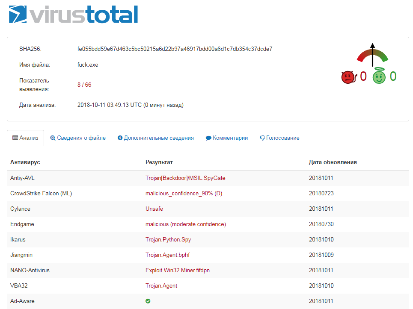413x309 pixels.
Task: Click the Антивирус column header
Action: (x=25, y=162)
